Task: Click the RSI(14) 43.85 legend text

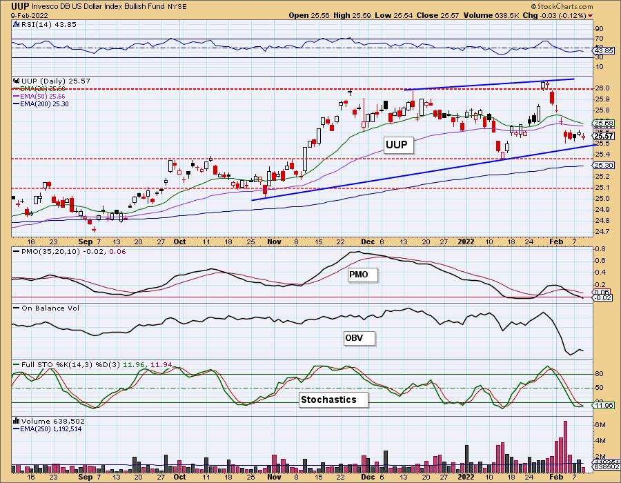Action: coord(49,24)
